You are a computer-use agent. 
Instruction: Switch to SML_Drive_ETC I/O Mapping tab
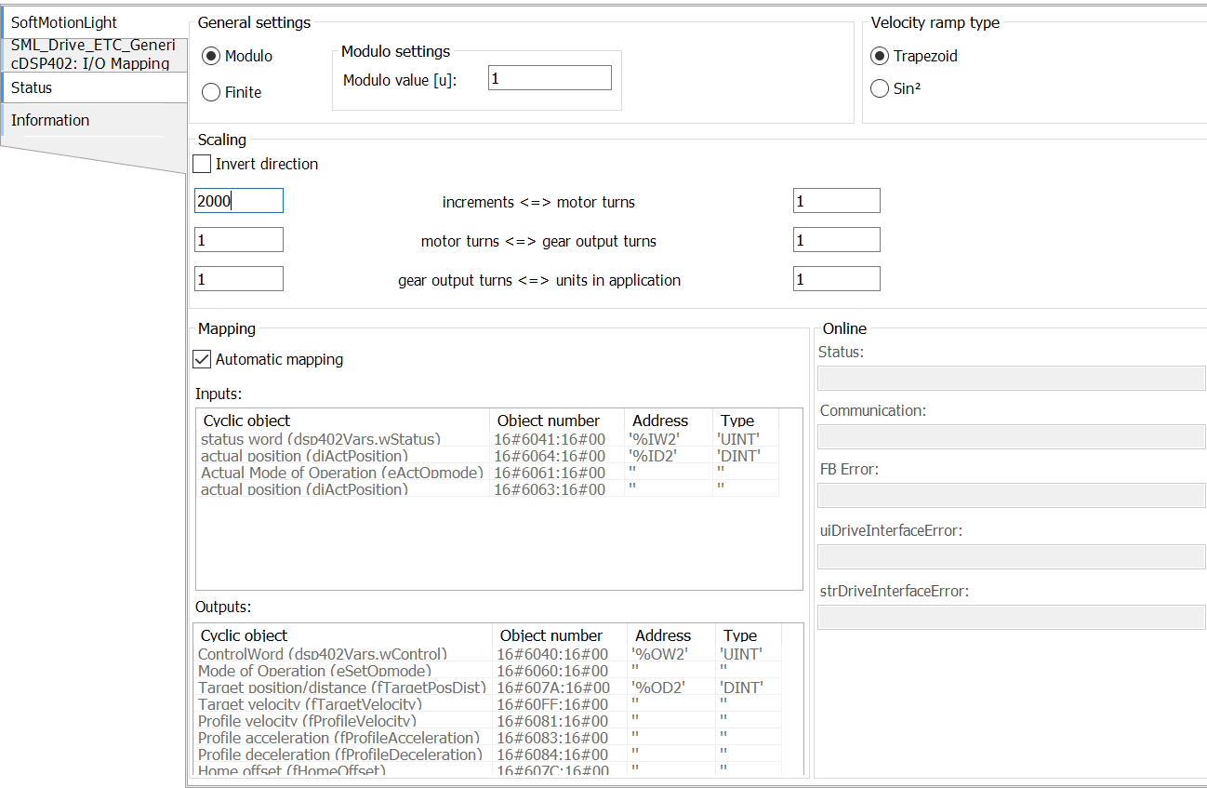coord(93,55)
